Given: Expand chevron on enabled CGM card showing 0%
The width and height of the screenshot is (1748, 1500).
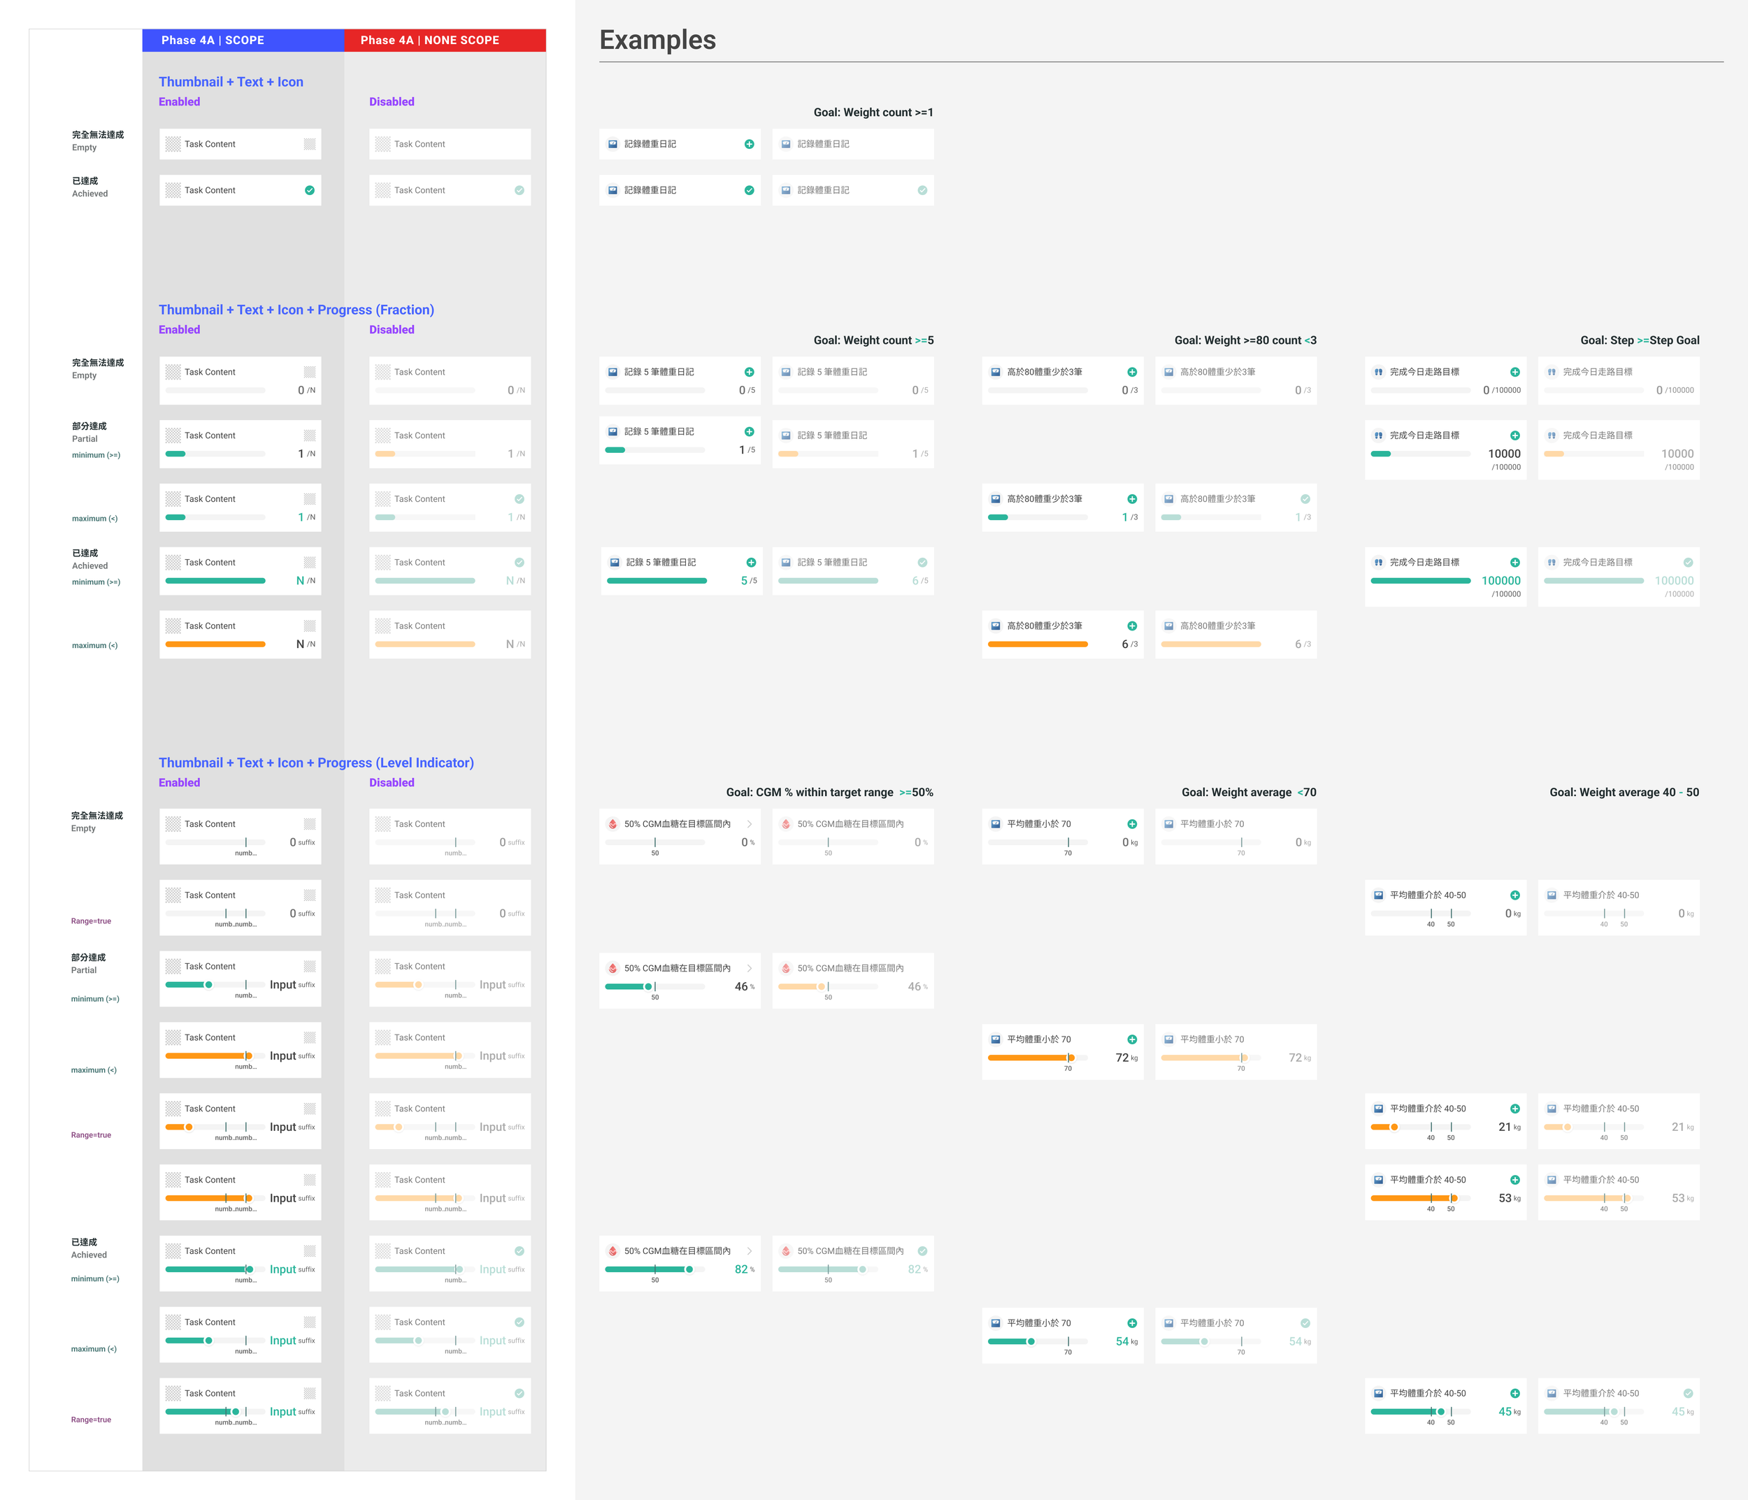Looking at the screenshot, I should tap(749, 824).
